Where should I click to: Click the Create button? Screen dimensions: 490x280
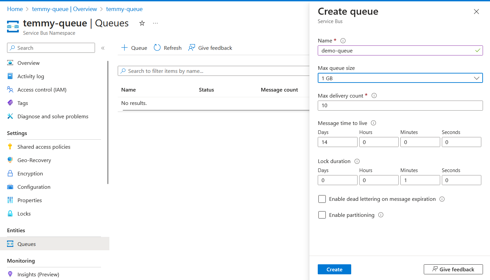334,269
